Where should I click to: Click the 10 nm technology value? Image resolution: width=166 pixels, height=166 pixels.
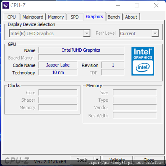(58, 72)
